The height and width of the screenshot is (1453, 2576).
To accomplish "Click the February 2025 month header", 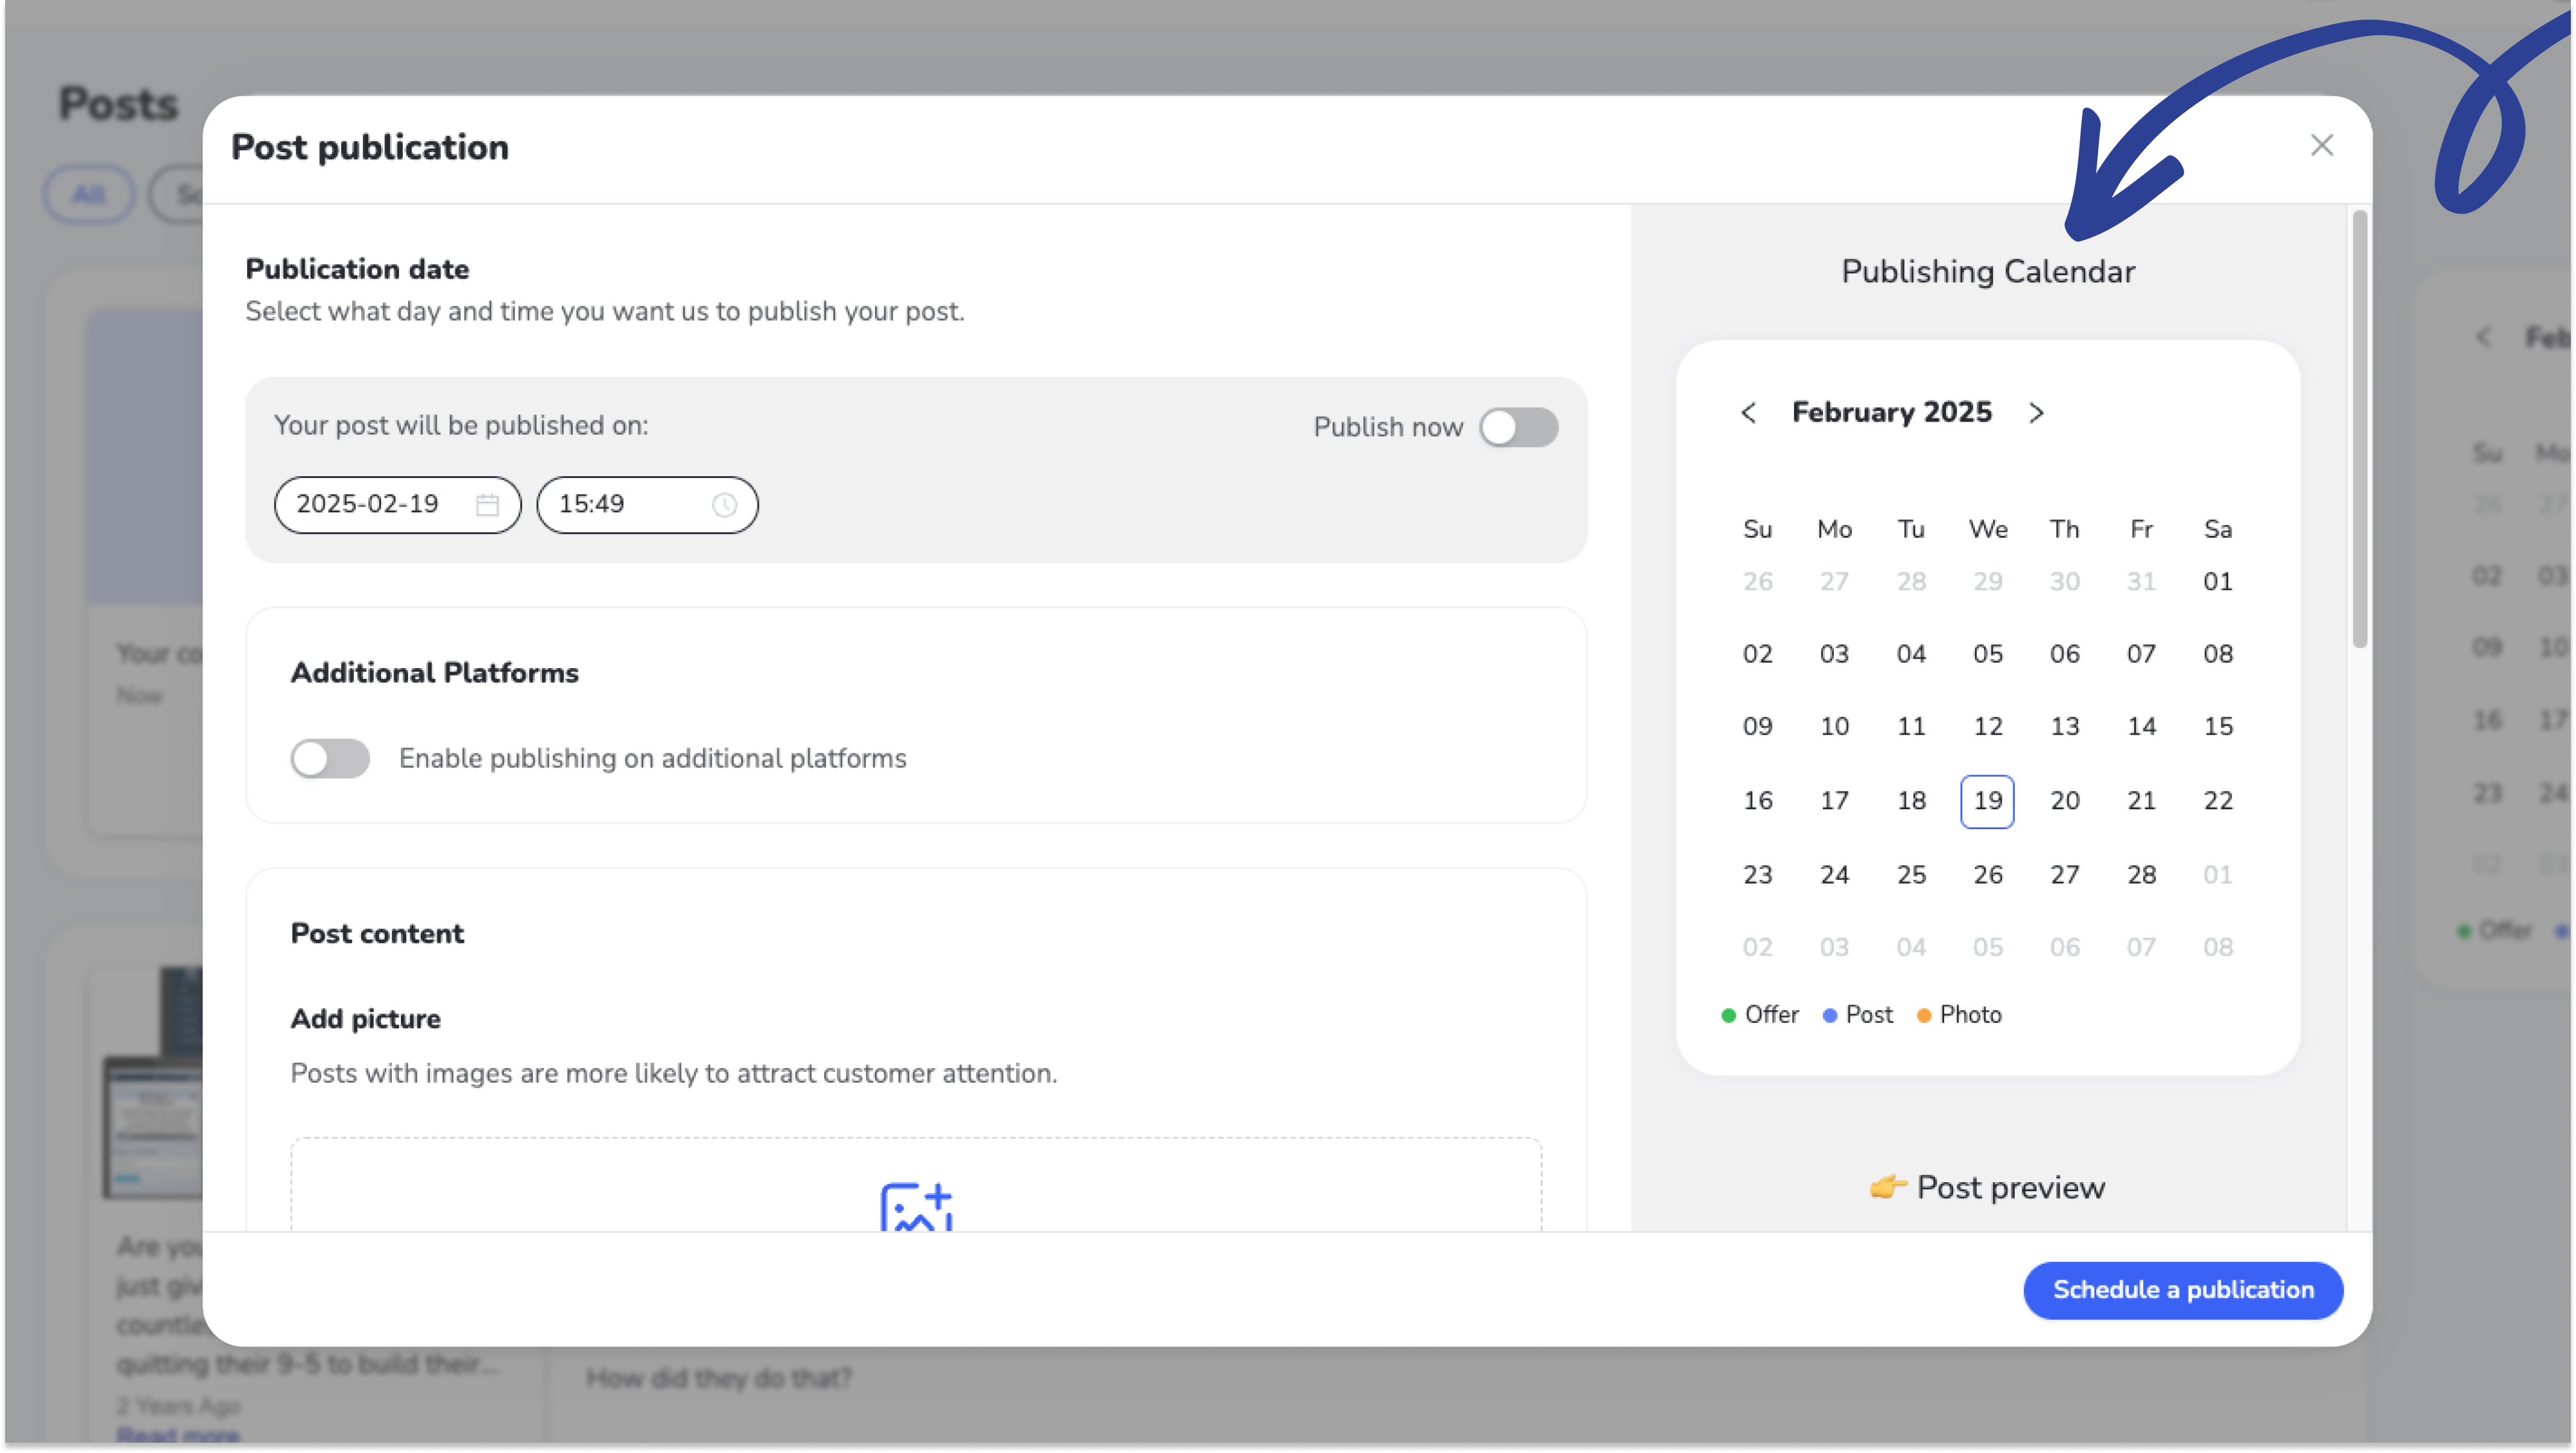I will click(x=1891, y=413).
